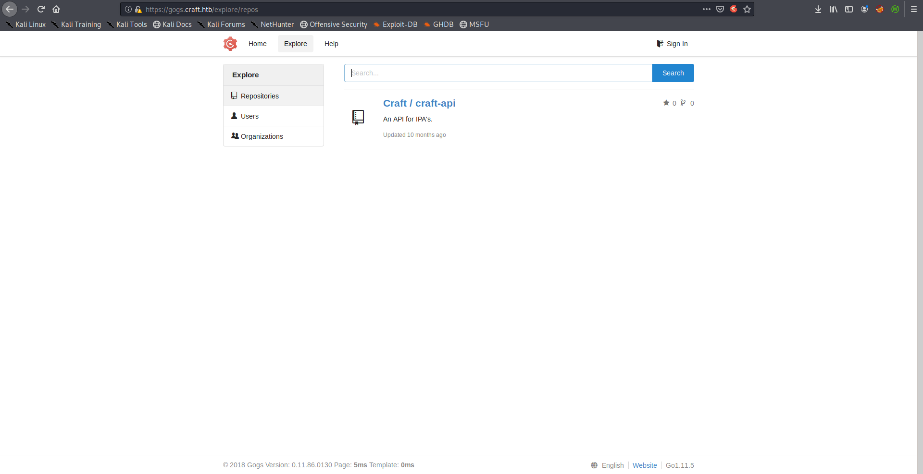Select Organizations in the Explore sidebar

[x=262, y=136]
